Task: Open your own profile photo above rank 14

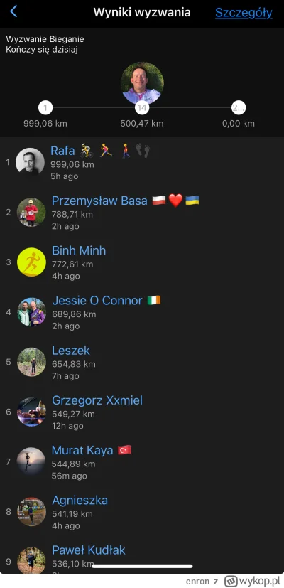Action: coord(142,83)
